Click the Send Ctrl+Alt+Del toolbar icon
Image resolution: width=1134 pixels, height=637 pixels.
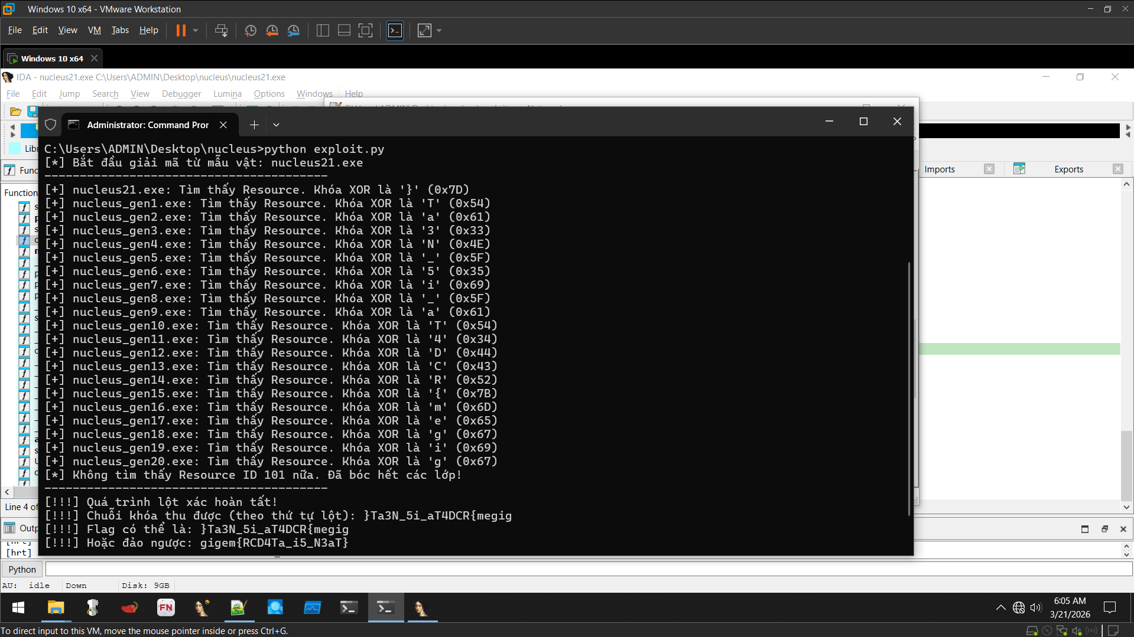221,31
